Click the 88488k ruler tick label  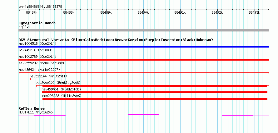click(x=69, y=12)
